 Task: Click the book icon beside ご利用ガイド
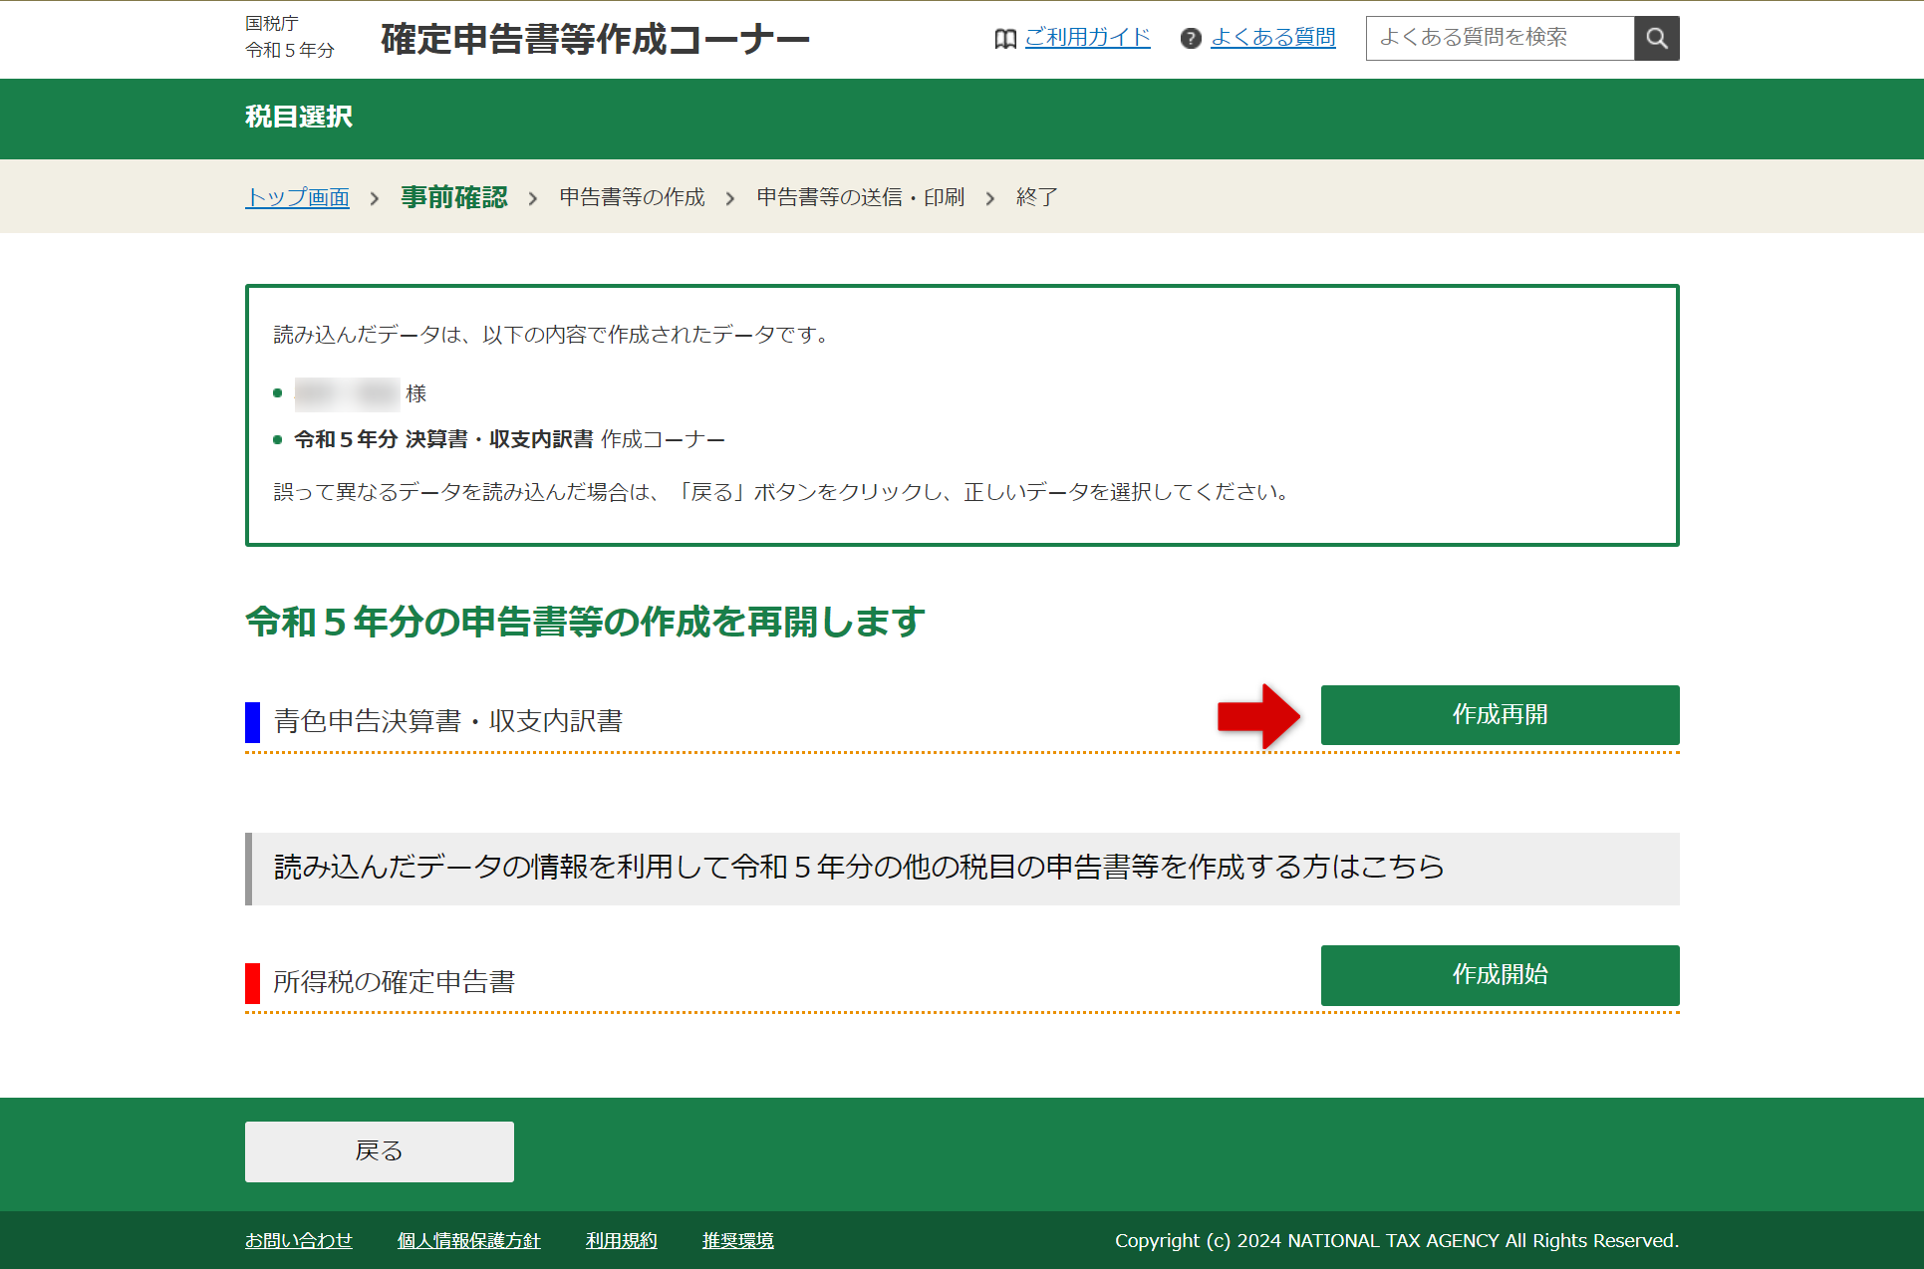(1005, 38)
